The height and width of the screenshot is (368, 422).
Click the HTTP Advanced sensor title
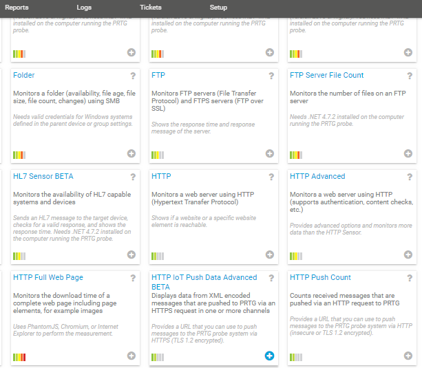tap(317, 176)
